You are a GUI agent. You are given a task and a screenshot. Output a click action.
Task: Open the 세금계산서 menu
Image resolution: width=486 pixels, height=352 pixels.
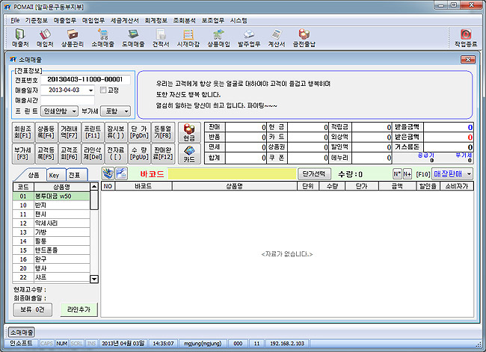[x=125, y=20]
